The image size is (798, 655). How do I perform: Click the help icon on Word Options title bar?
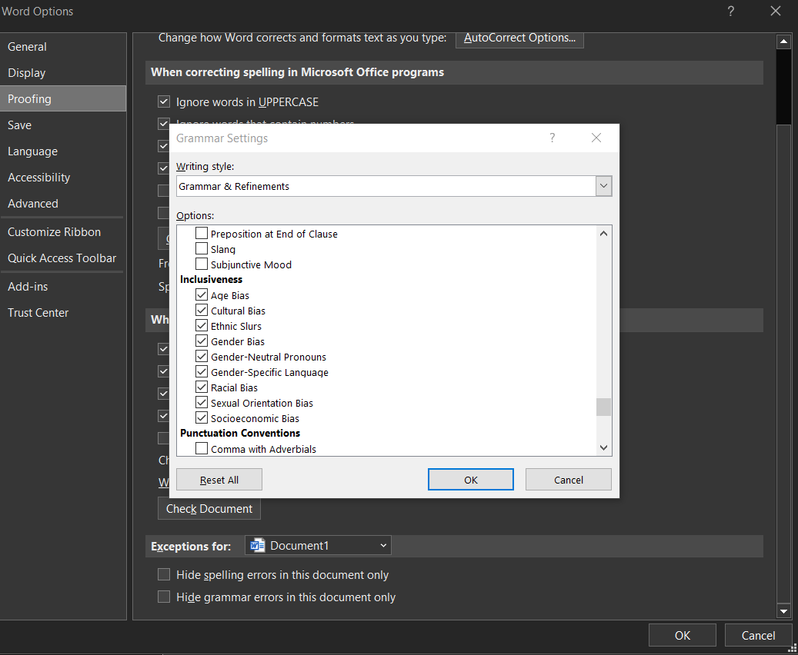(730, 12)
